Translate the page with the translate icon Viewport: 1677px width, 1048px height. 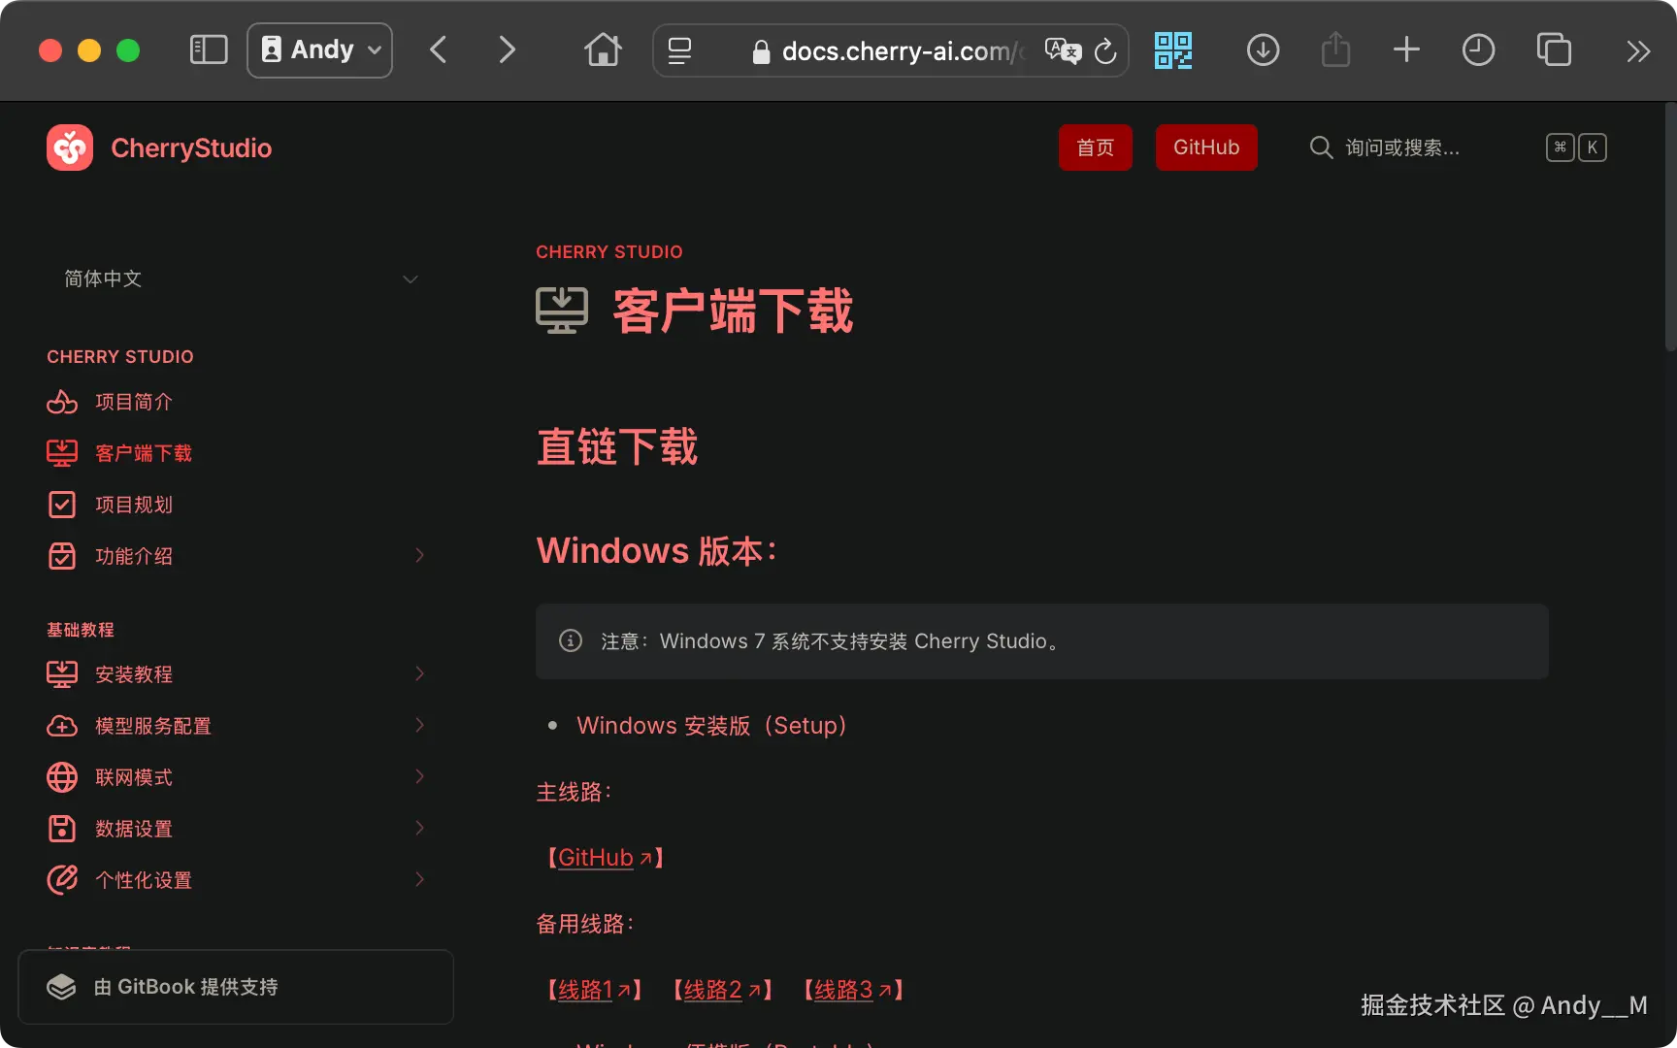(x=1063, y=50)
